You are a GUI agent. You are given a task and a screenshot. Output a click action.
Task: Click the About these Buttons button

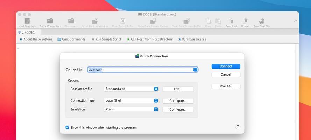click(36, 39)
